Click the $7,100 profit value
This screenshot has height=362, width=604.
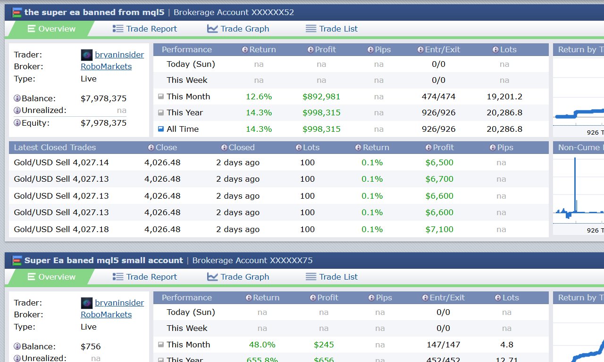click(439, 229)
